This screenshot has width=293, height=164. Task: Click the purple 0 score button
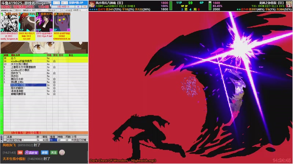click(78, 7)
